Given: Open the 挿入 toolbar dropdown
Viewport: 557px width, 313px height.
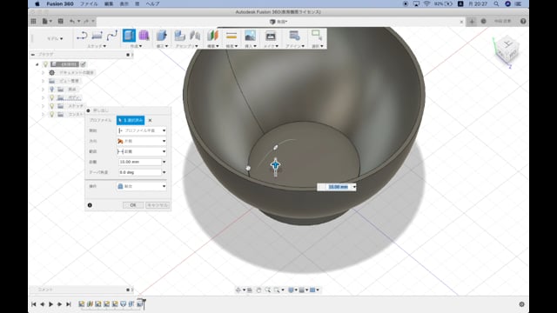Looking at the screenshot, I should (251, 46).
